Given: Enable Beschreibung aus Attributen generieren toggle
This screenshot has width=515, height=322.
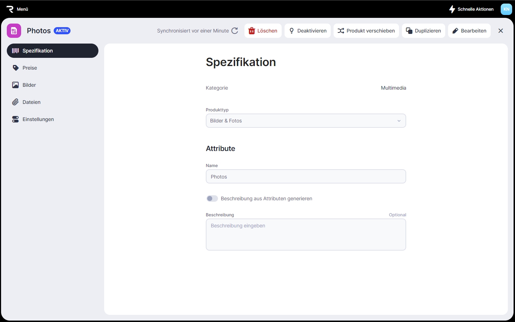Looking at the screenshot, I should pos(212,198).
